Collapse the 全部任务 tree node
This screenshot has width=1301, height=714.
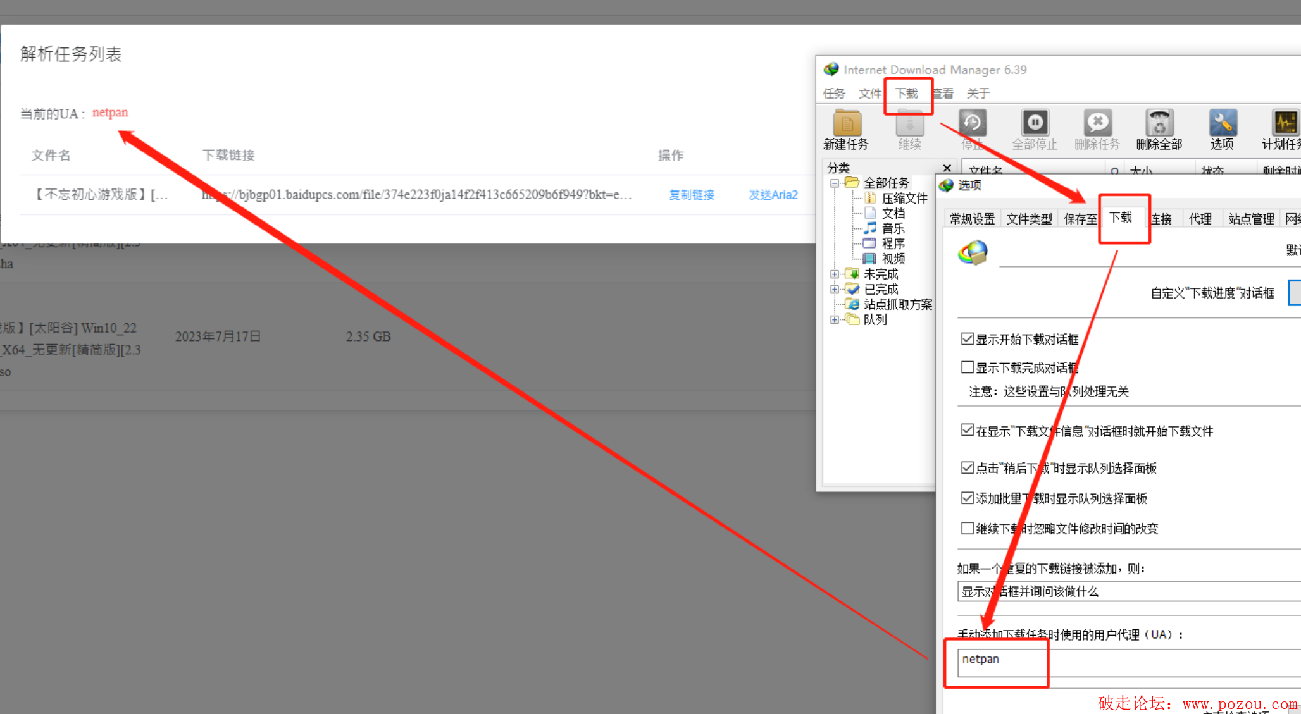[x=835, y=183]
